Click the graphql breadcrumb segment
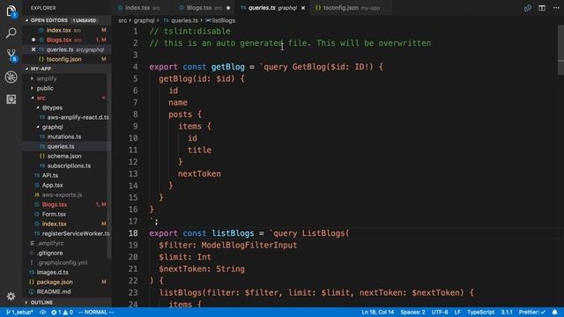 point(144,20)
